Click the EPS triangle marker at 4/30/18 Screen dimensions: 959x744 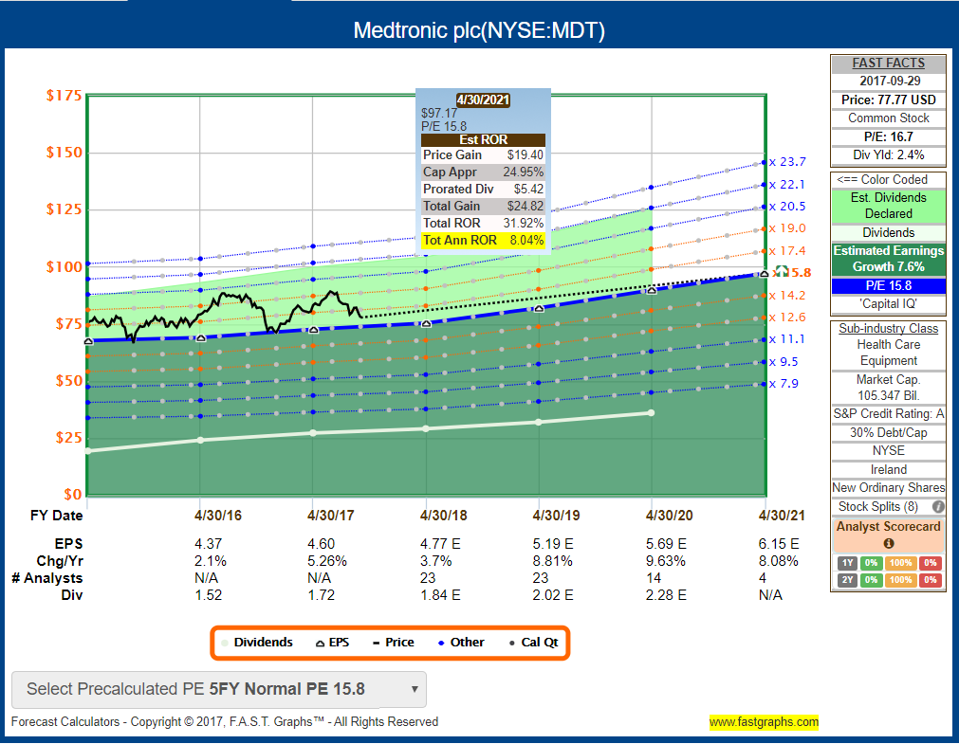click(427, 324)
